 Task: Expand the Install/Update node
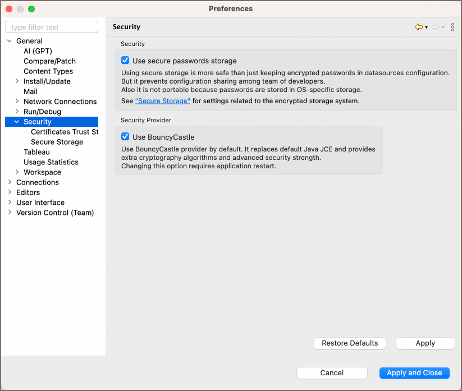point(17,81)
